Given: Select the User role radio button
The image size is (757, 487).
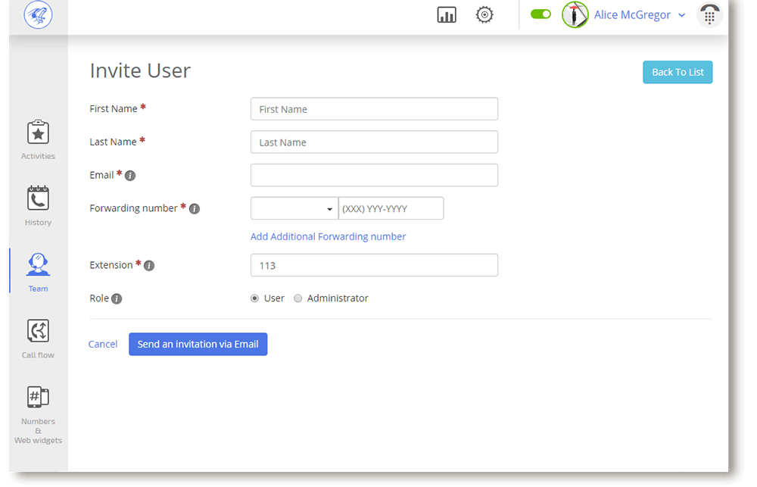Looking at the screenshot, I should pos(254,298).
